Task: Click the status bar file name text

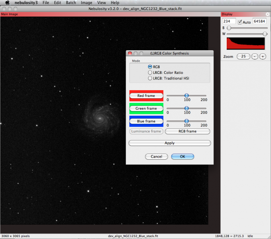Action: point(133,236)
